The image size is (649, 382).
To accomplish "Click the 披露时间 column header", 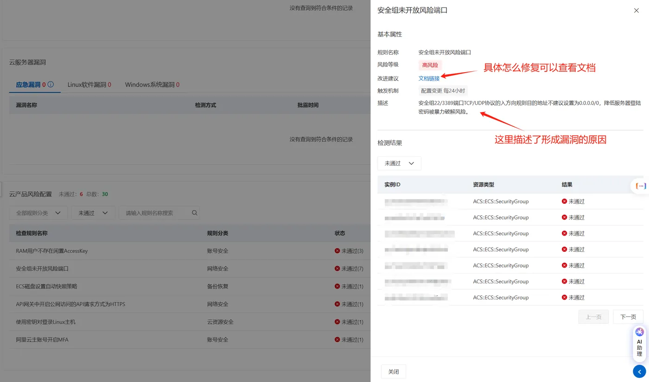I will 308,105.
